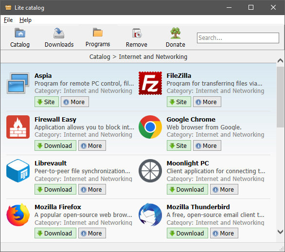
Task: Open the Catalog toolbar section
Action: pyautogui.click(x=20, y=37)
